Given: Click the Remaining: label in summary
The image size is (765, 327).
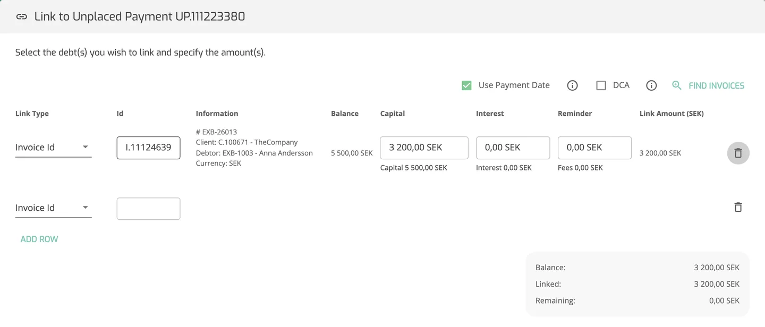Looking at the screenshot, I should [555, 300].
